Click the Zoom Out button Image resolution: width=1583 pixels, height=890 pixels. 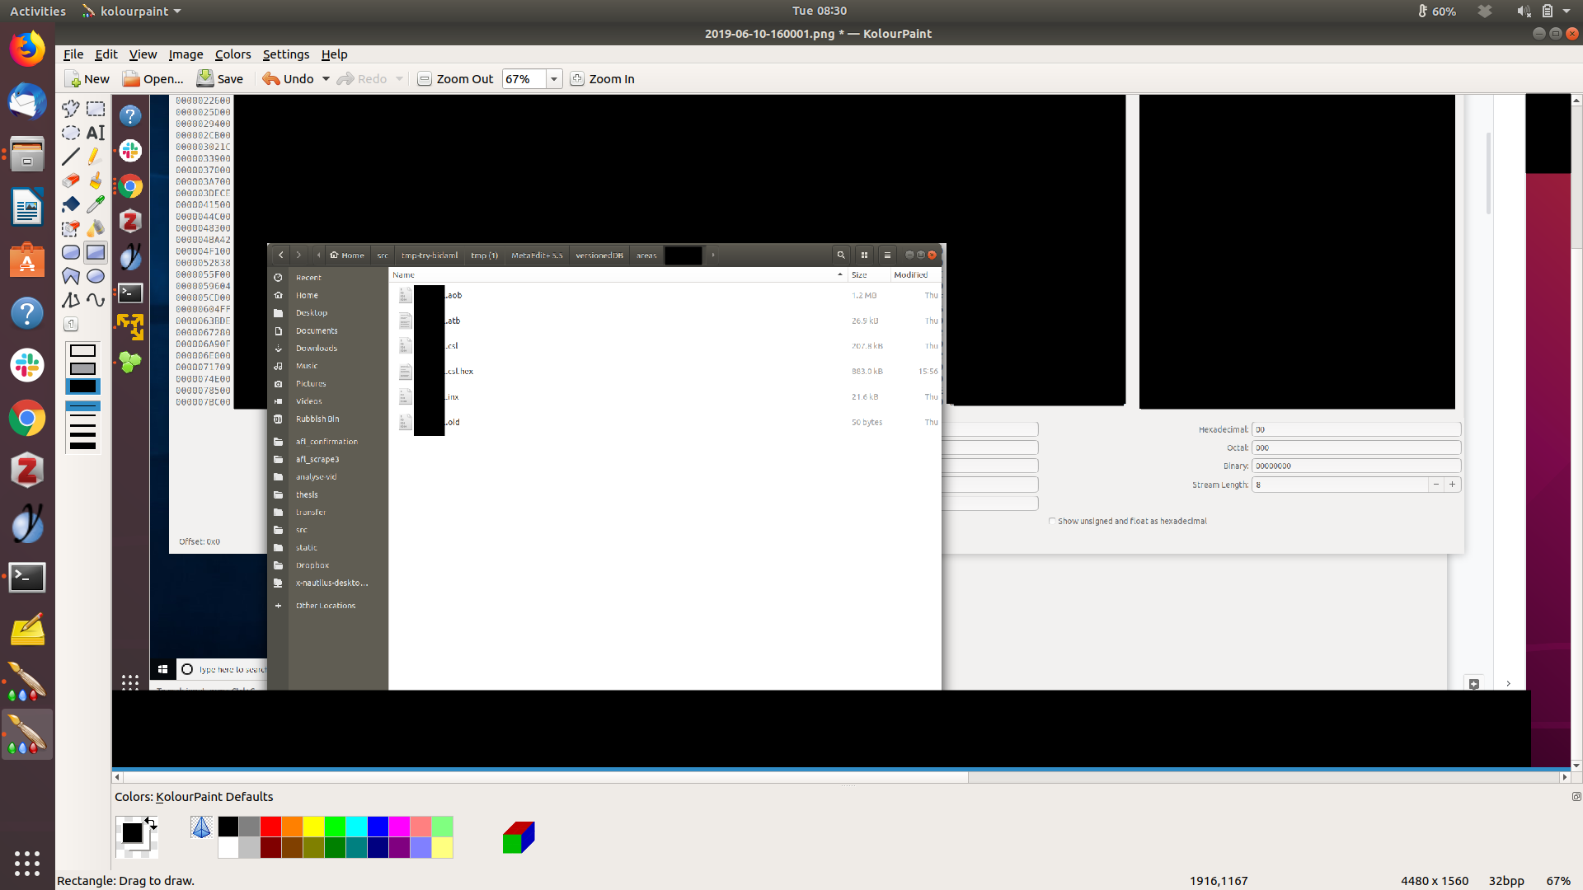(x=455, y=79)
